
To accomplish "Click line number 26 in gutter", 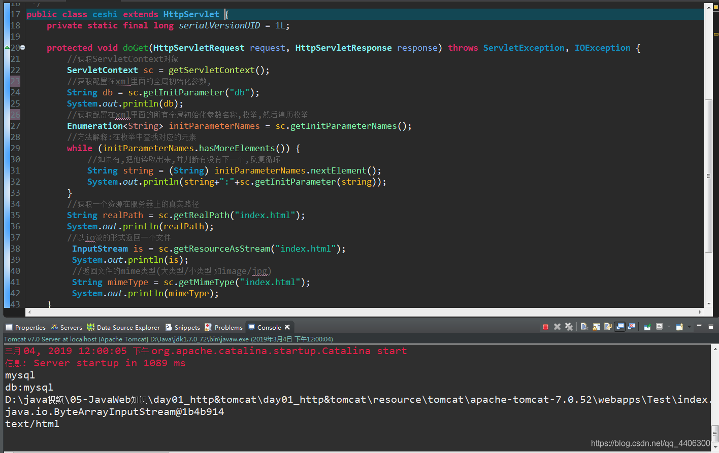I will click(x=15, y=115).
